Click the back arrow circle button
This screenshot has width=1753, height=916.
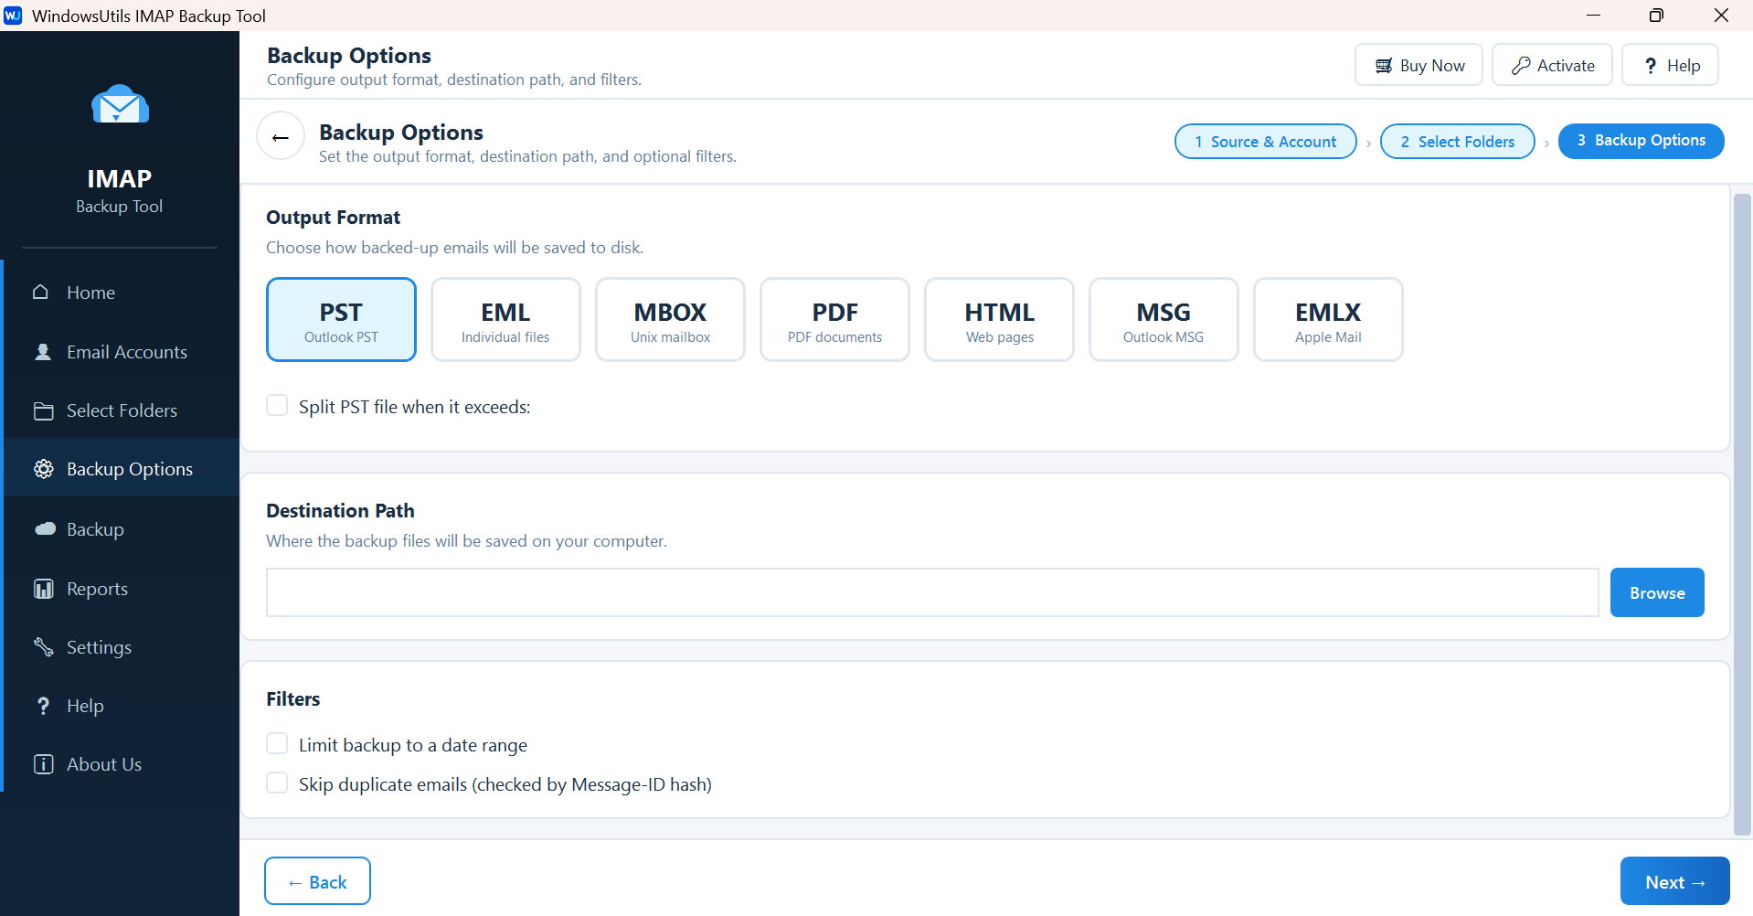pos(281,137)
